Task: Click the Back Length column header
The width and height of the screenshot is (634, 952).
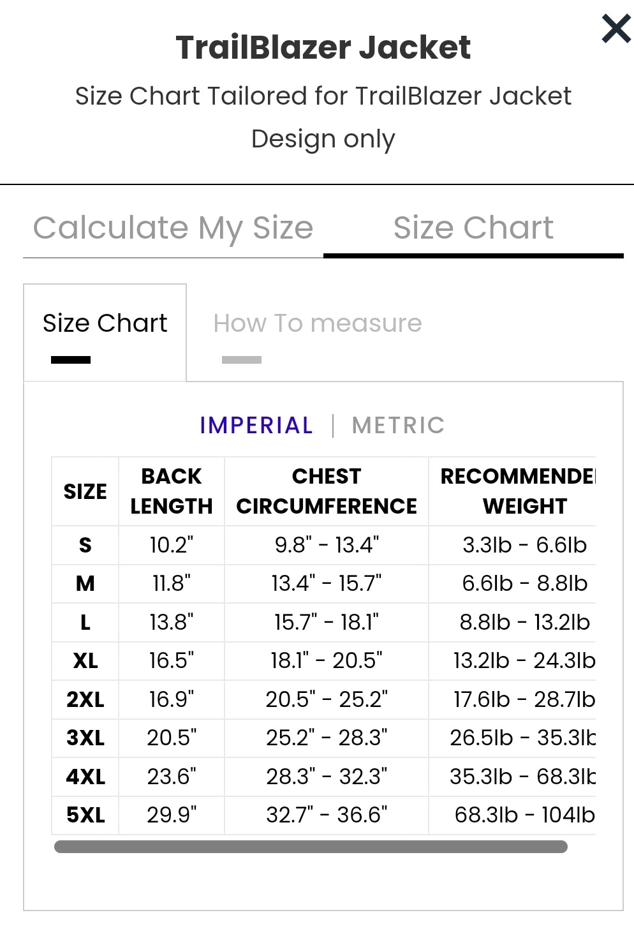Action: (x=171, y=491)
